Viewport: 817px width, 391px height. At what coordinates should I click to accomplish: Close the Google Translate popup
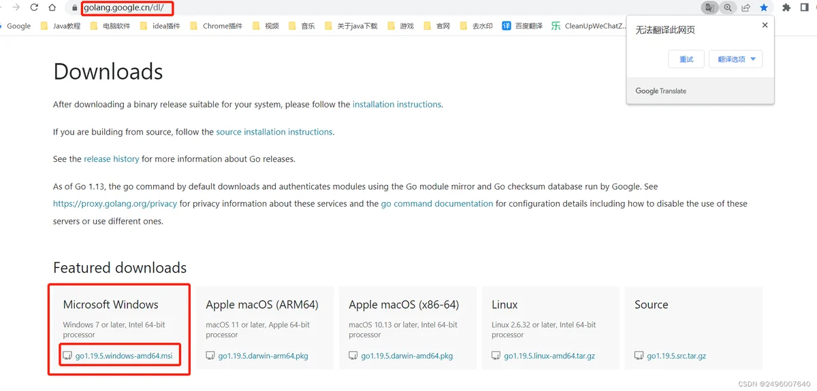(x=765, y=25)
